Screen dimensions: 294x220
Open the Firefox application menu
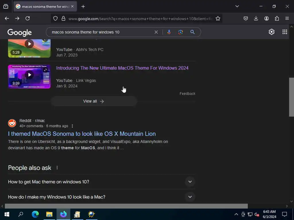pos(287,18)
